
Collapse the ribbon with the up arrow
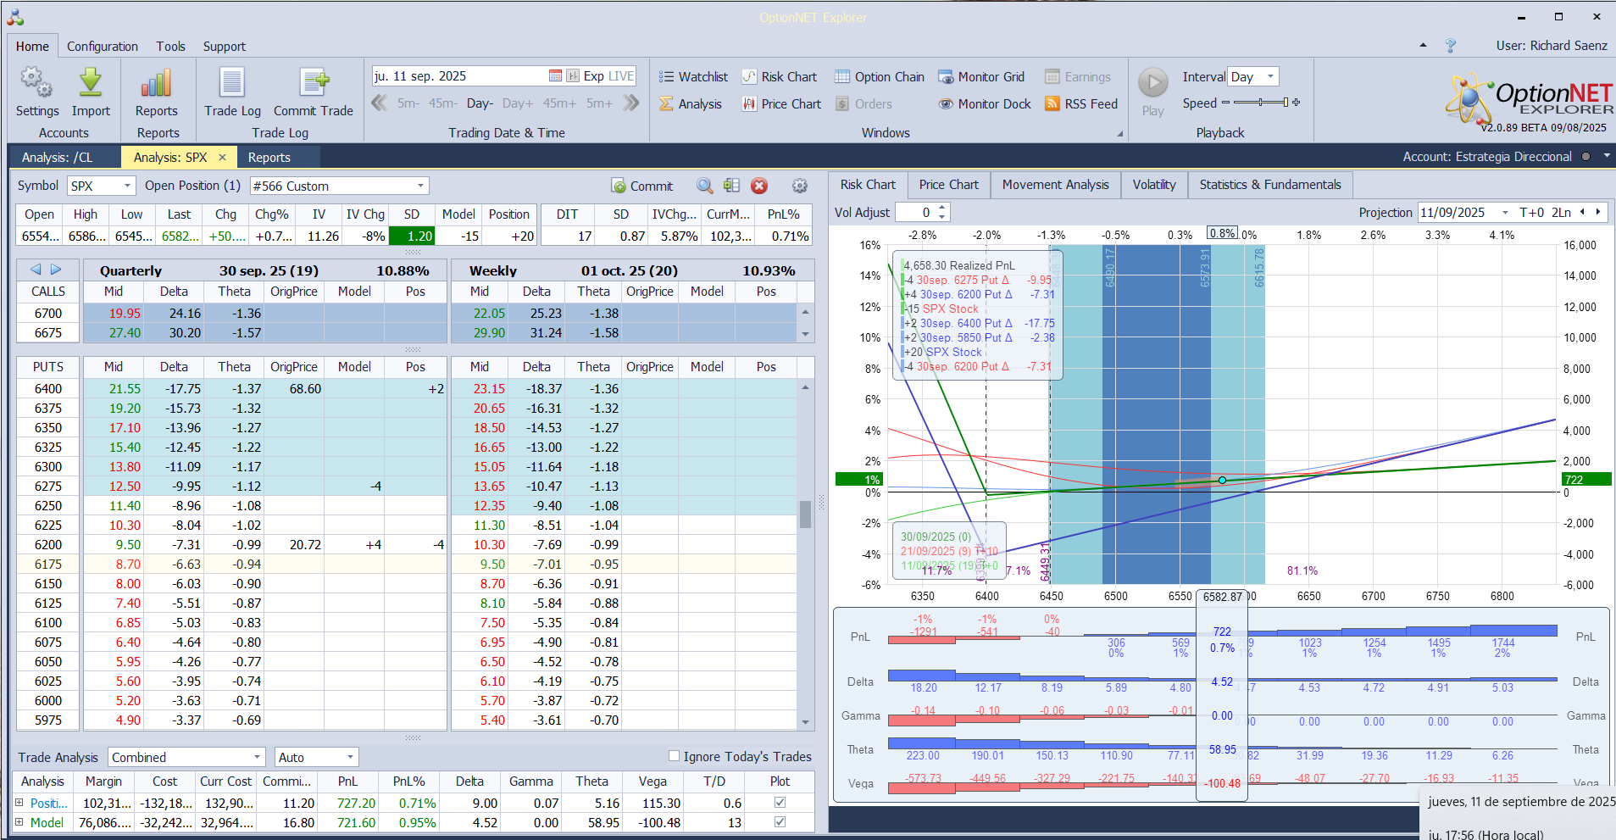tap(1423, 46)
